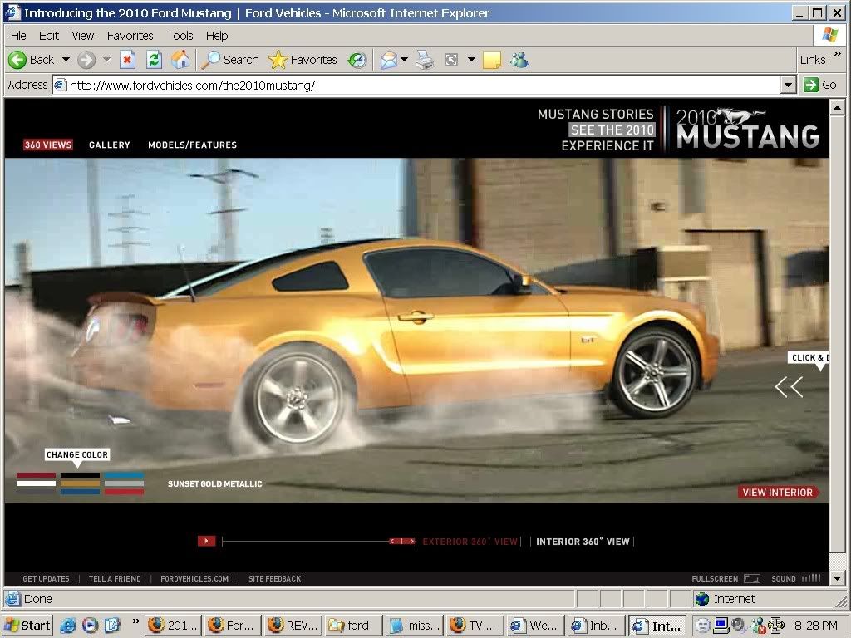Image resolution: width=851 pixels, height=638 pixels.
Task: Expand the Links toolbar chevron
Action: tap(838, 54)
